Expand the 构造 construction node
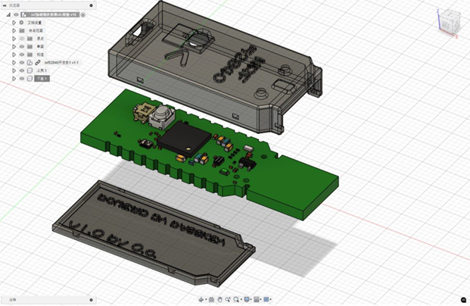The width and height of the screenshot is (470, 306). point(14,55)
